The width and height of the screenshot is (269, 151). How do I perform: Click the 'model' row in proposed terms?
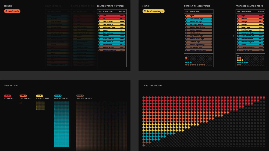pos(250,45)
